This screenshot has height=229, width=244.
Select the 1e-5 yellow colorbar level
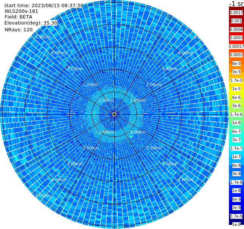click(236, 89)
